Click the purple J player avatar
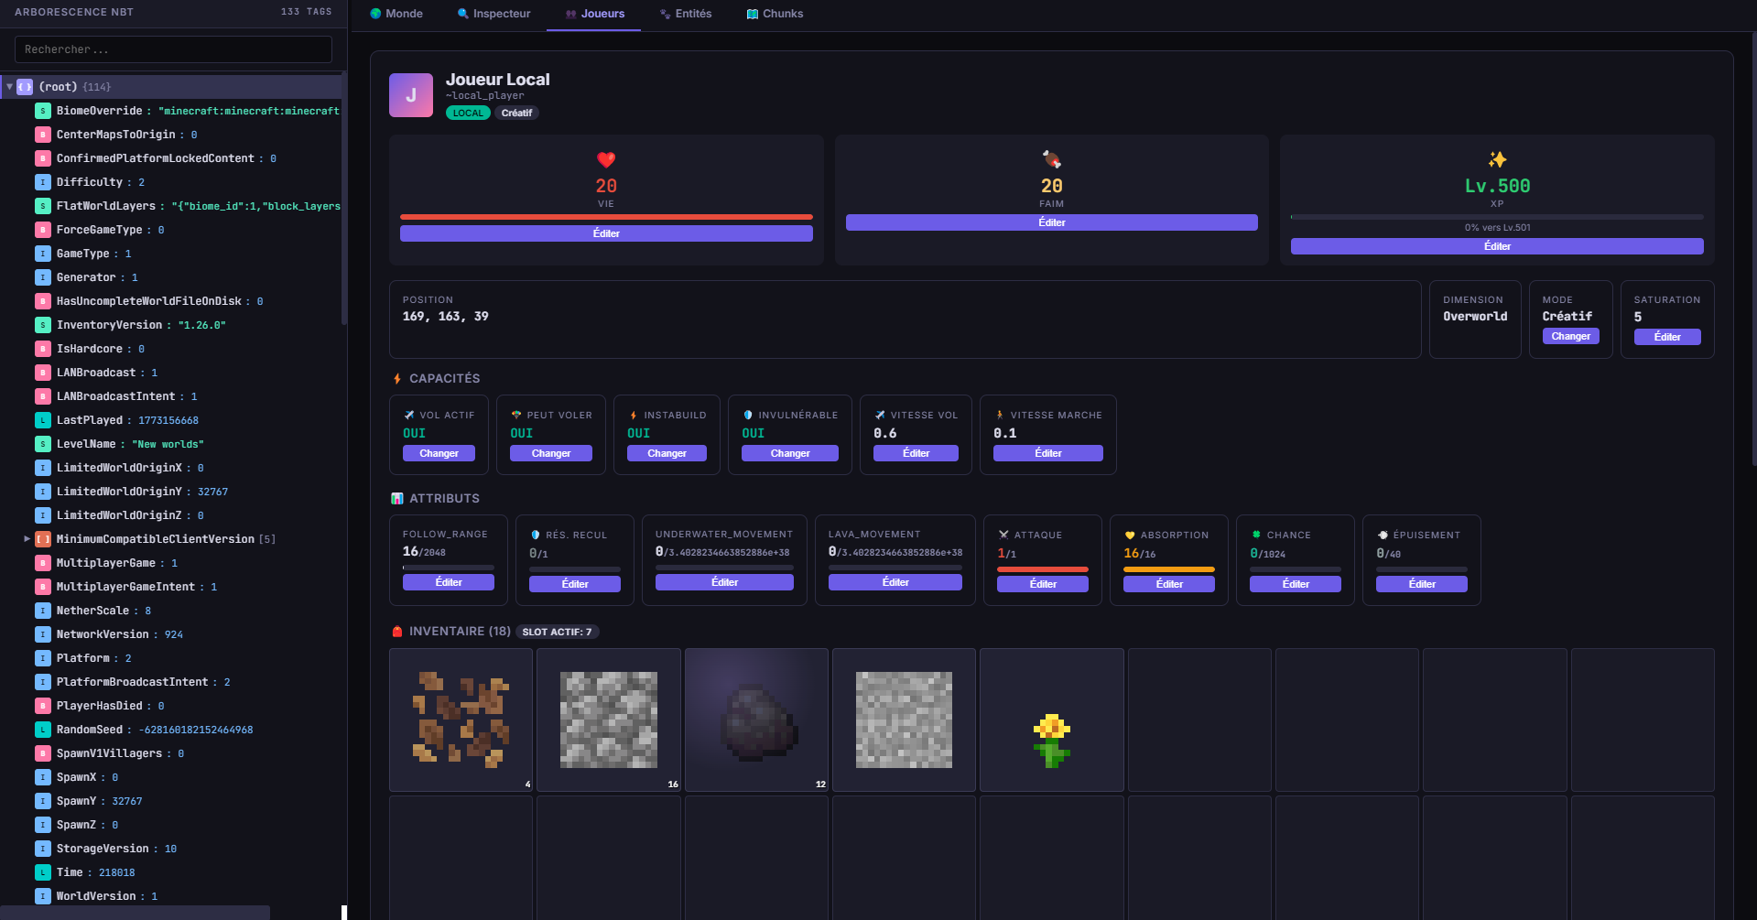This screenshot has width=1757, height=920. point(411,95)
